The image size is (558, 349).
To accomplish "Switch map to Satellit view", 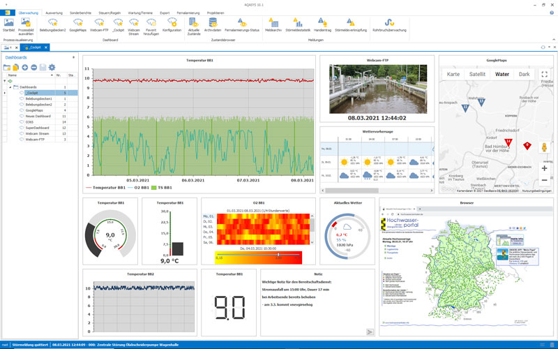I will 477,74.
